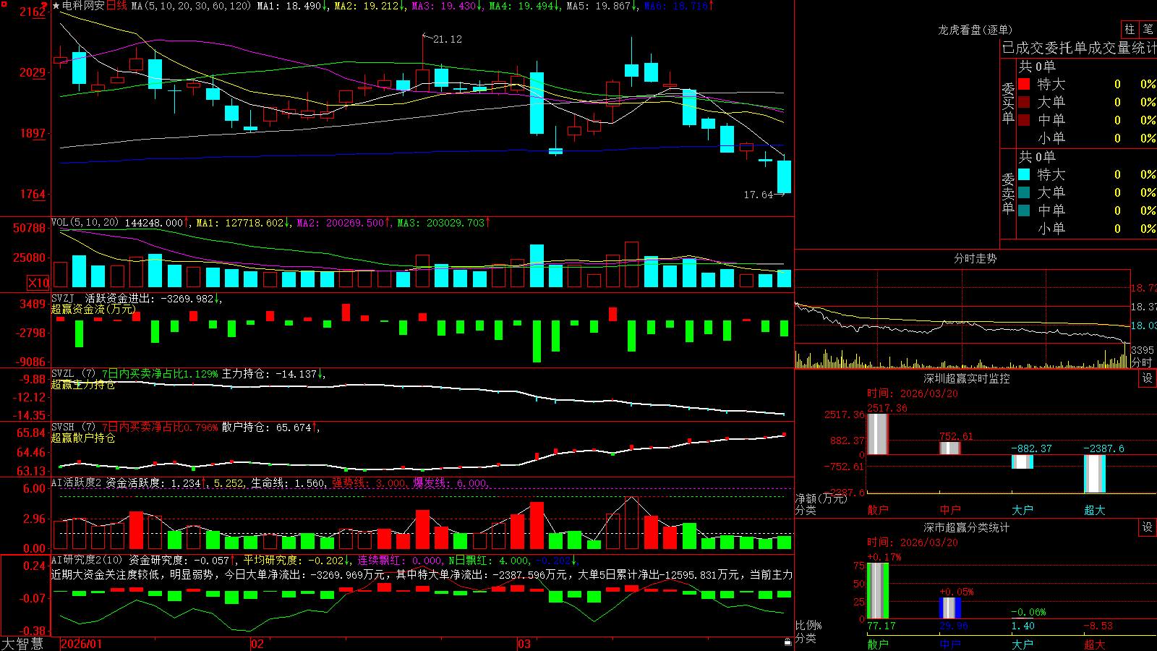Click the bright red 特大 buy-order swatch
Viewport: 1157px width, 651px height.
(1024, 84)
